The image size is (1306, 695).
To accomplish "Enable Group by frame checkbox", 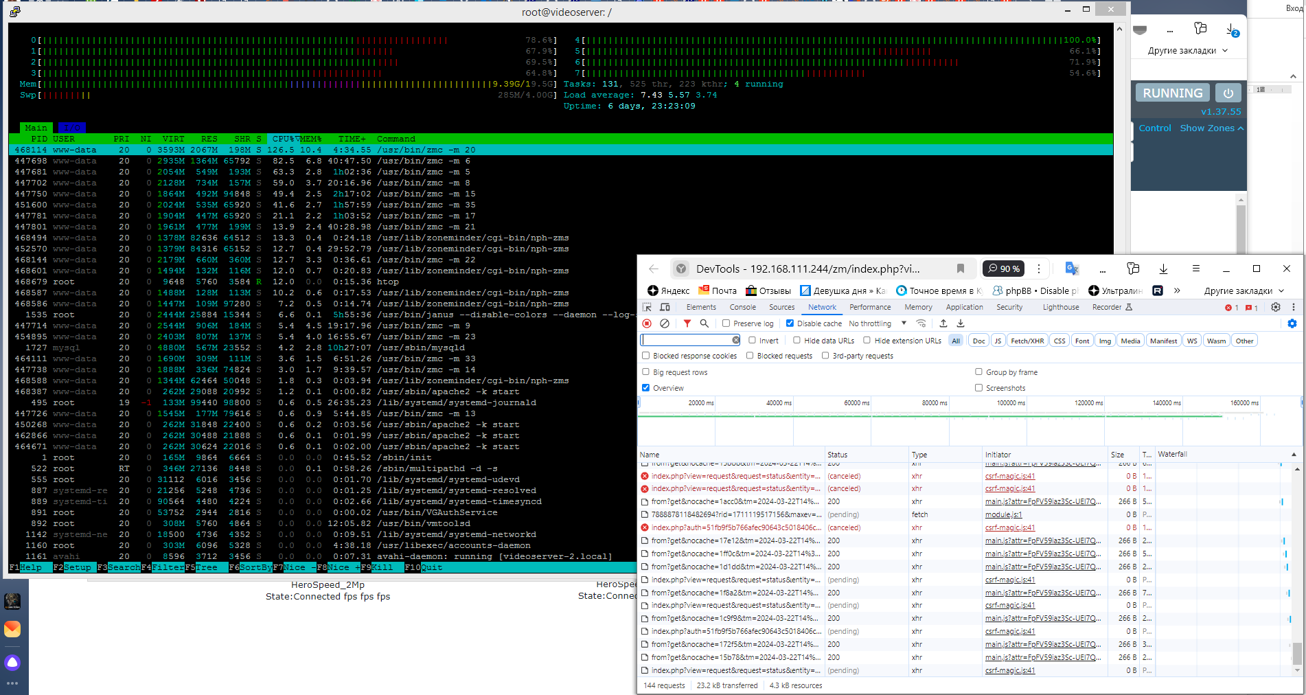I will click(978, 372).
